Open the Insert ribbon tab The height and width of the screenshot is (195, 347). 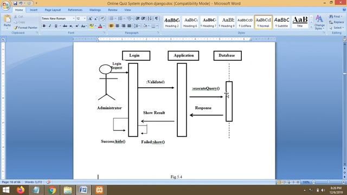(x=34, y=10)
